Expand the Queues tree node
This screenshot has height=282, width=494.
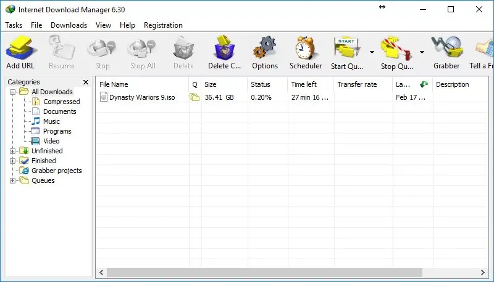tap(13, 180)
